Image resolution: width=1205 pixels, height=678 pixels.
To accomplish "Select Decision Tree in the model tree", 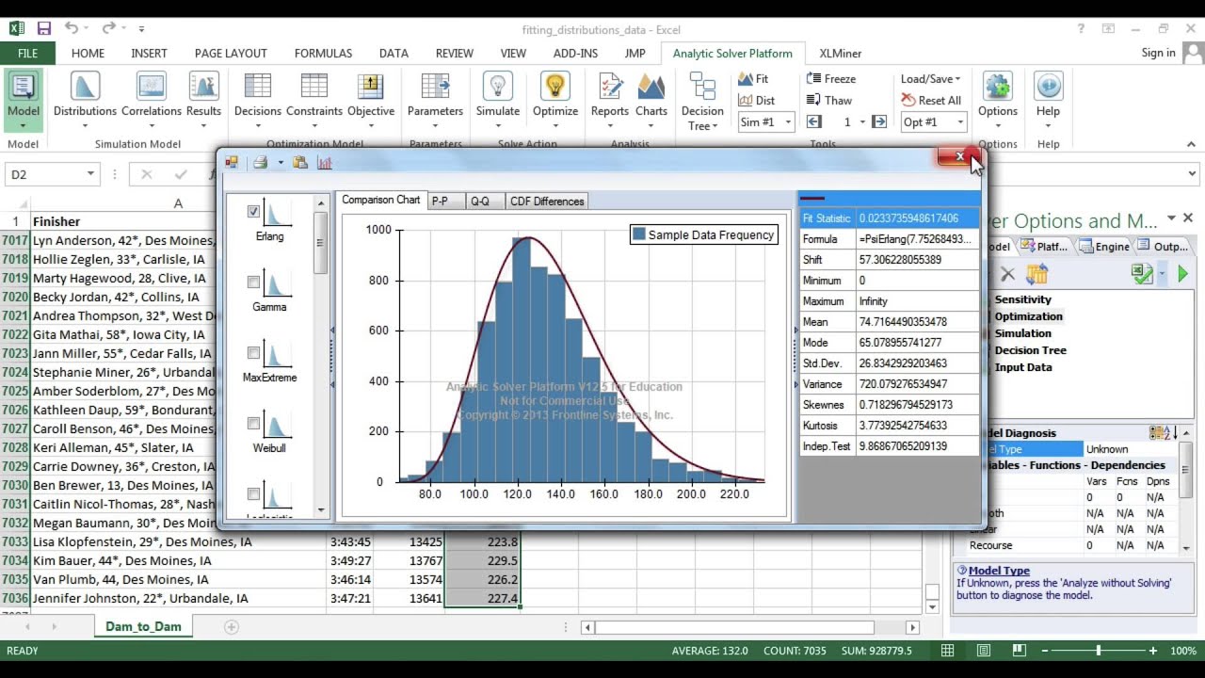I will pos(1030,350).
